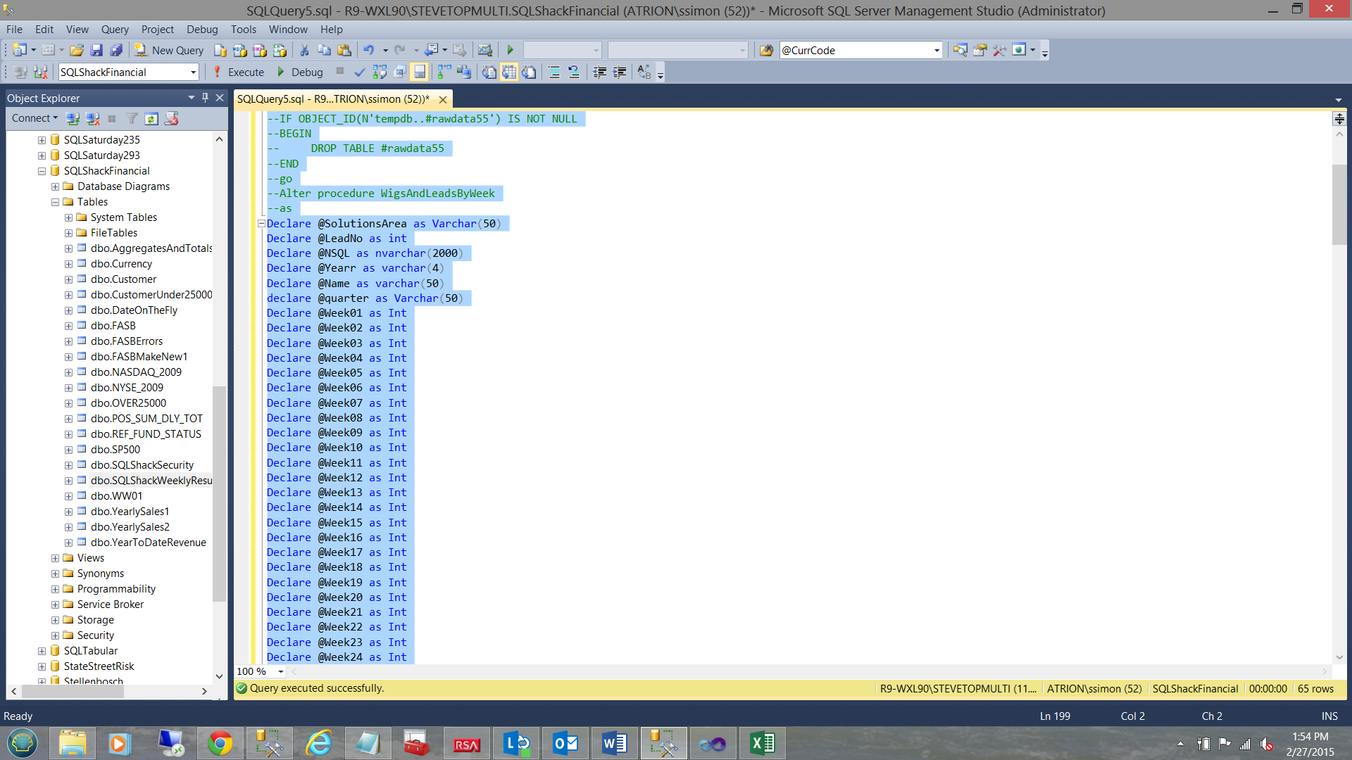This screenshot has width=1352, height=760.
Task: Click the editor vertical scrollbar thumb
Action: click(1339, 204)
